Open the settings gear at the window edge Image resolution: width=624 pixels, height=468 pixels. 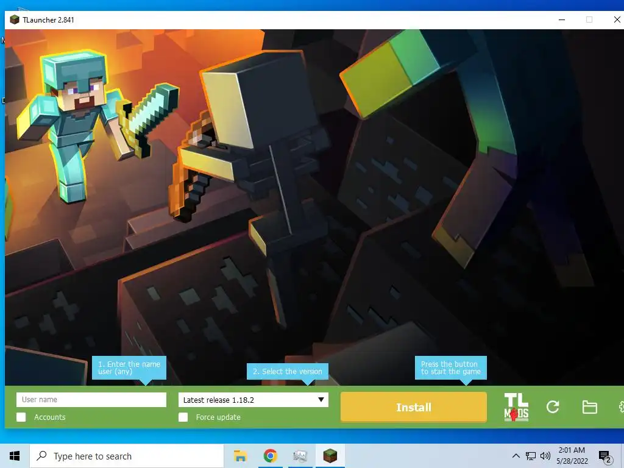coord(621,407)
